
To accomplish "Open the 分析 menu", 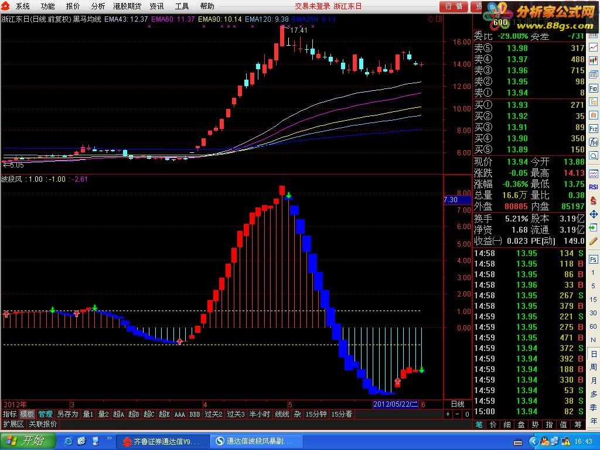I will [98, 6].
